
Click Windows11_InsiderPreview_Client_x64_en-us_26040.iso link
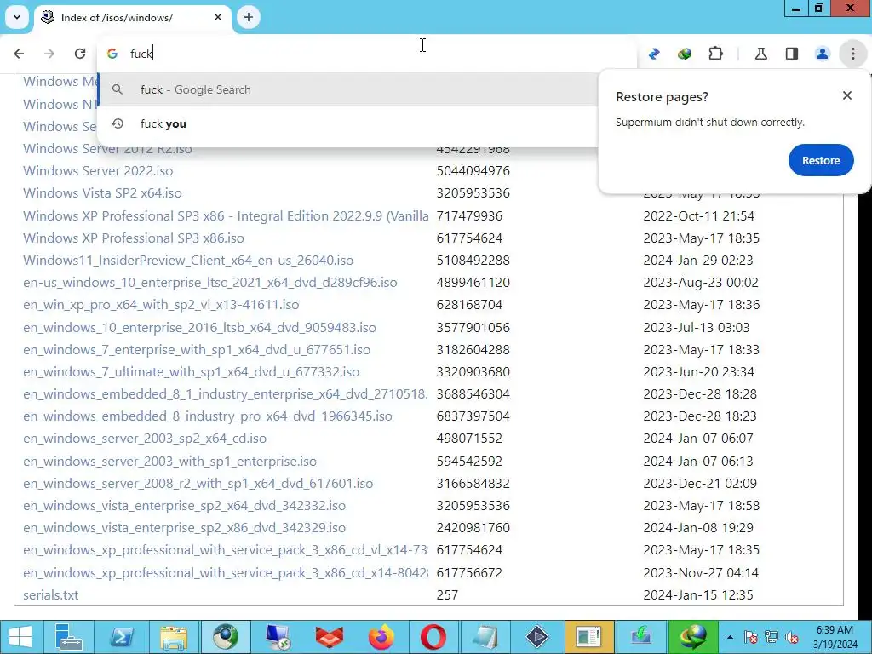188,261
